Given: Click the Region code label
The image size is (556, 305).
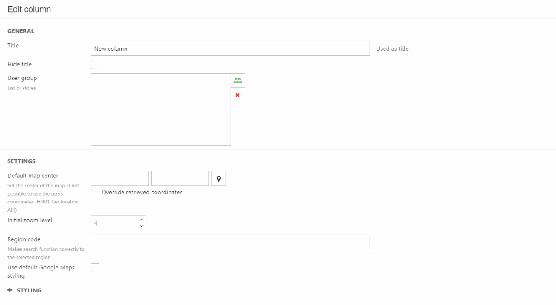Looking at the screenshot, I should tap(24, 239).
